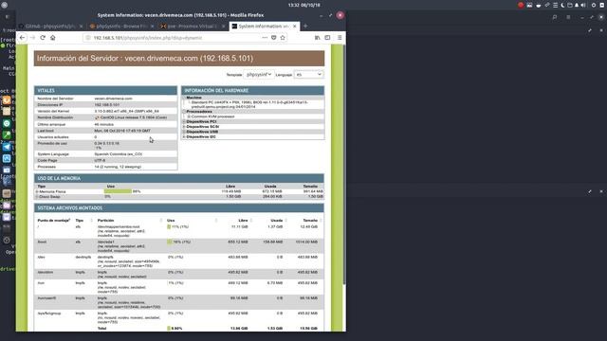Toggle night mode moon tray icon
This screenshot has height=341, width=607.
pyautogui.click(x=562, y=5)
